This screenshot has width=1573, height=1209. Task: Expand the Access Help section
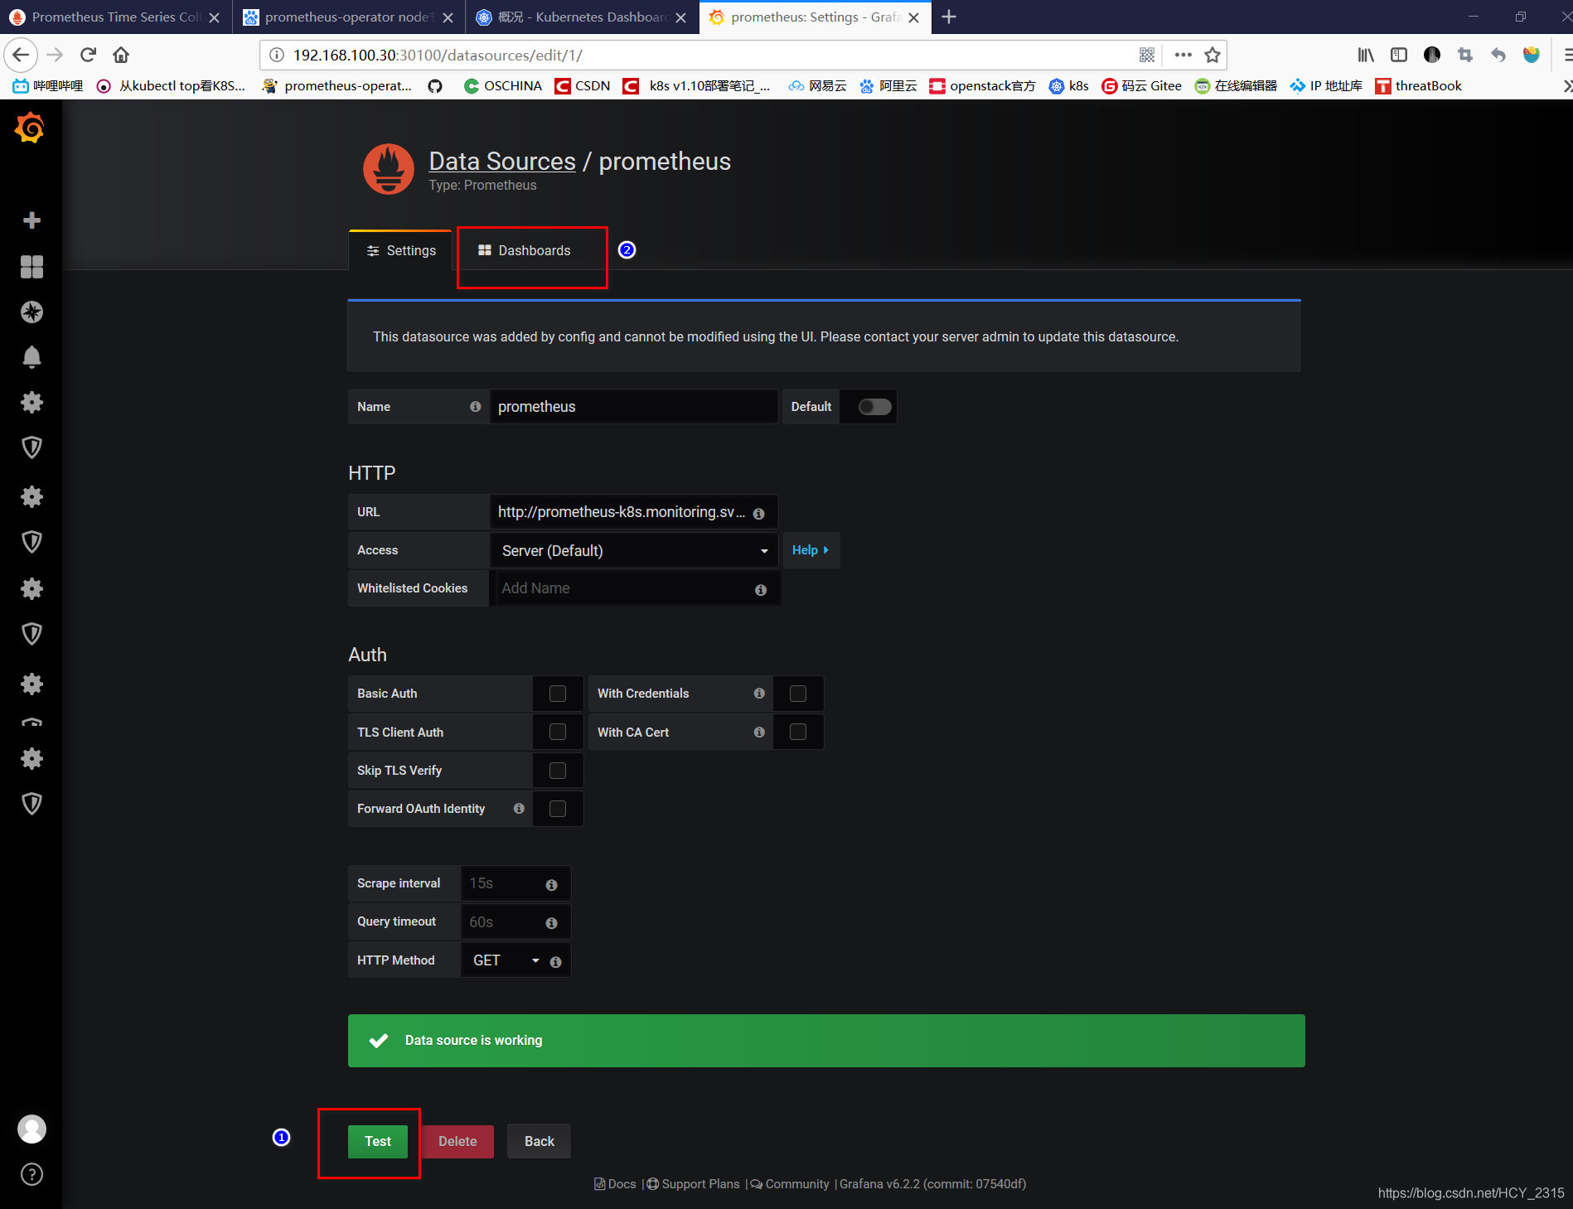(x=811, y=550)
